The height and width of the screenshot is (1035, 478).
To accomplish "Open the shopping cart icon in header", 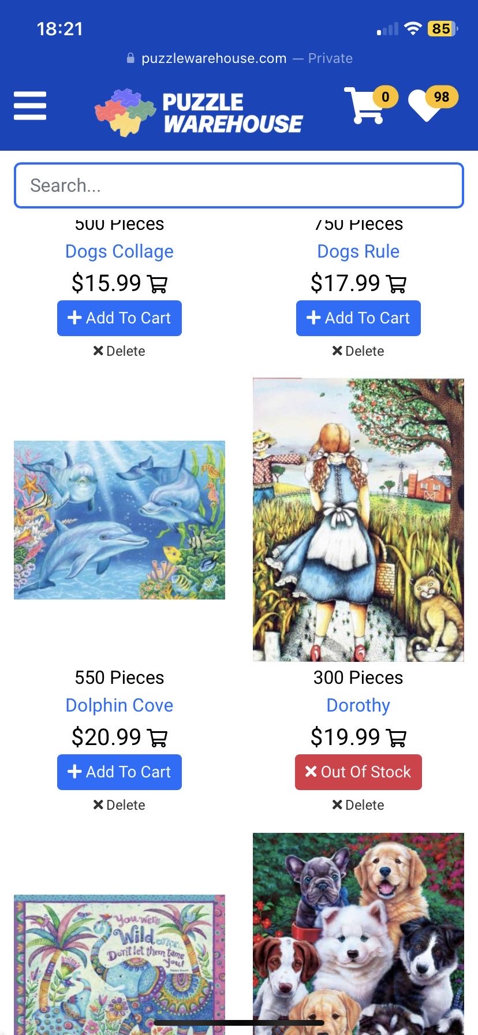I will 364,105.
